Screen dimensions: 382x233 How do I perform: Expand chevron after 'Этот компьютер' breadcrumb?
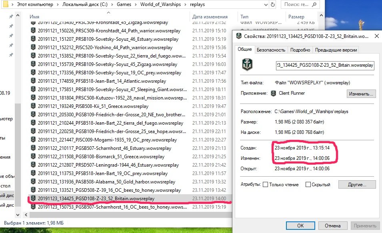coord(58,4)
